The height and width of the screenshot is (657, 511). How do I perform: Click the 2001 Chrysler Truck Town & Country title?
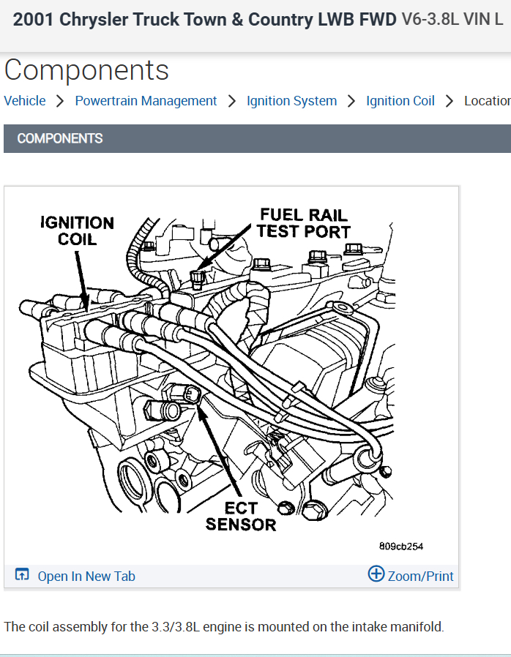pyautogui.click(x=204, y=20)
